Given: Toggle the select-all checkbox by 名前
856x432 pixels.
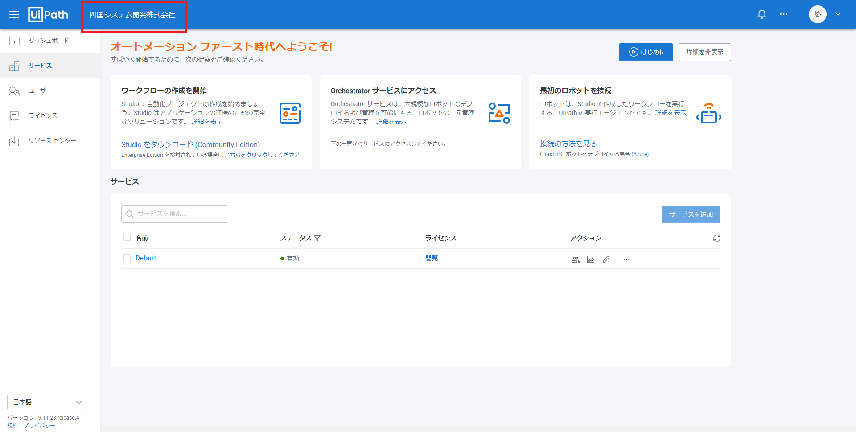Looking at the screenshot, I should pos(127,237).
